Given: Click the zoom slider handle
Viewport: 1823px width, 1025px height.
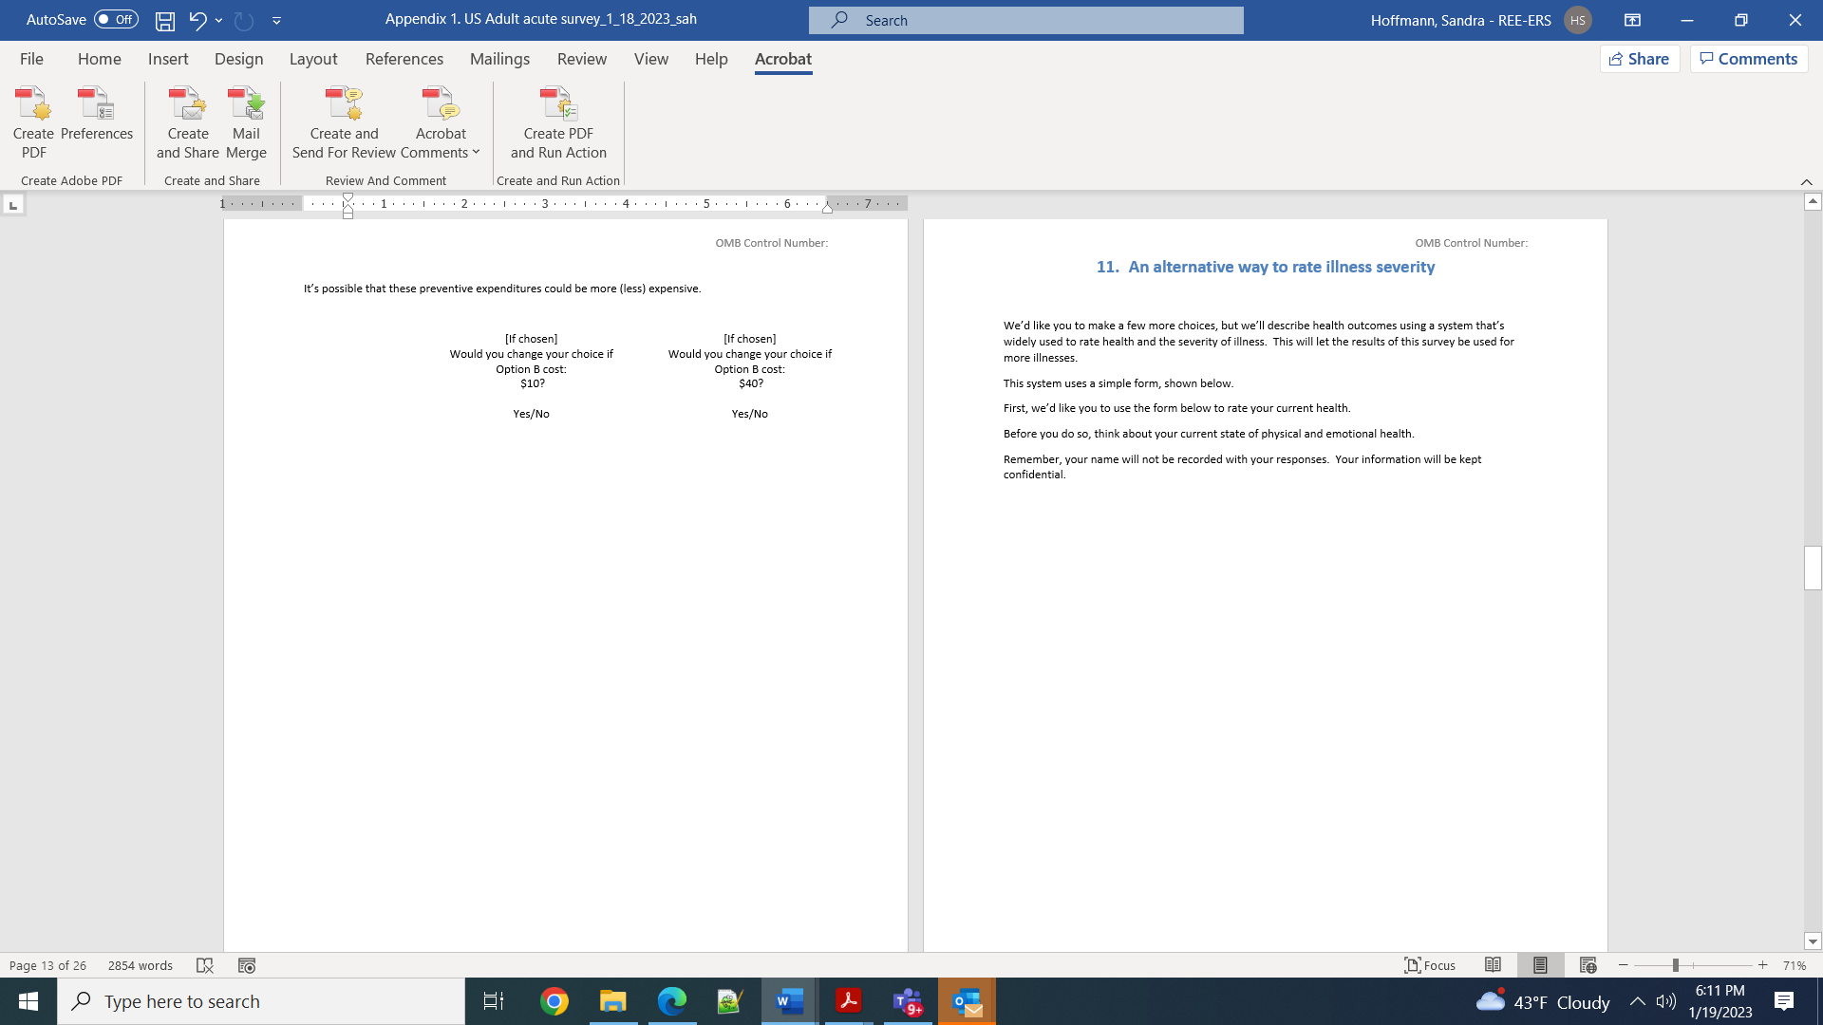Looking at the screenshot, I should click(1676, 965).
